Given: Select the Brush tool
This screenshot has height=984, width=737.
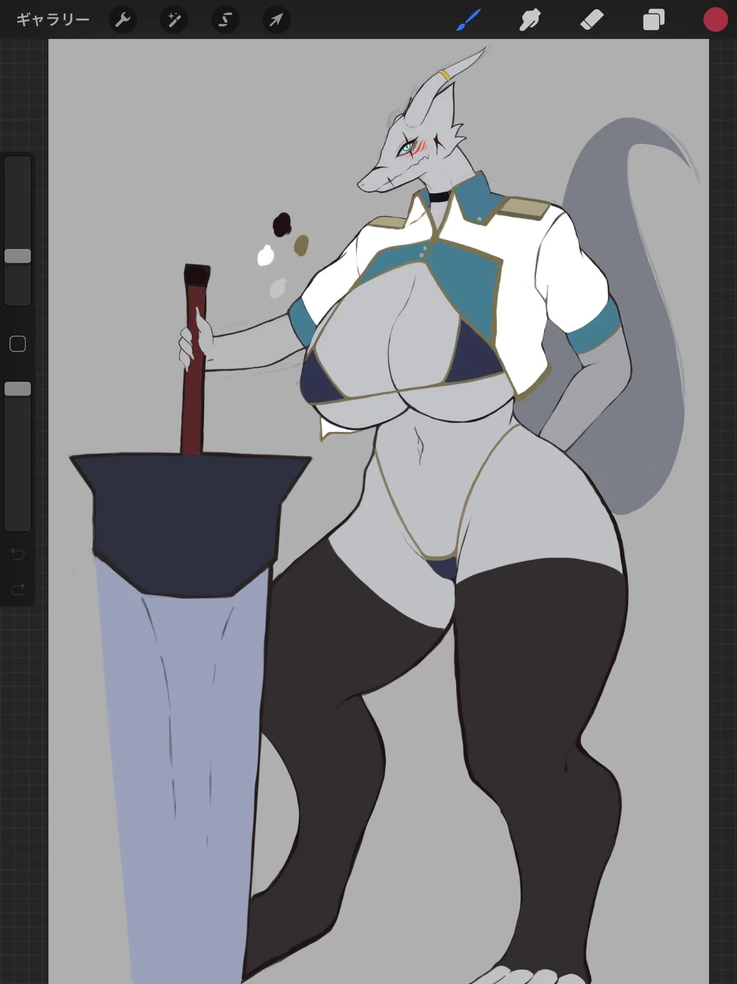Looking at the screenshot, I should click(x=468, y=20).
